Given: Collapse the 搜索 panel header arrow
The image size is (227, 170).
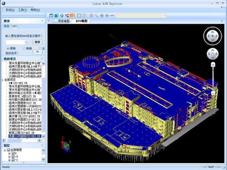Looking at the screenshot, I should (42, 21).
